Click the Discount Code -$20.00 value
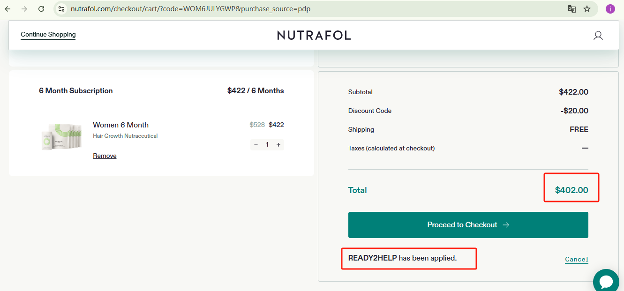Viewport: 624px width, 291px height. 574,111
